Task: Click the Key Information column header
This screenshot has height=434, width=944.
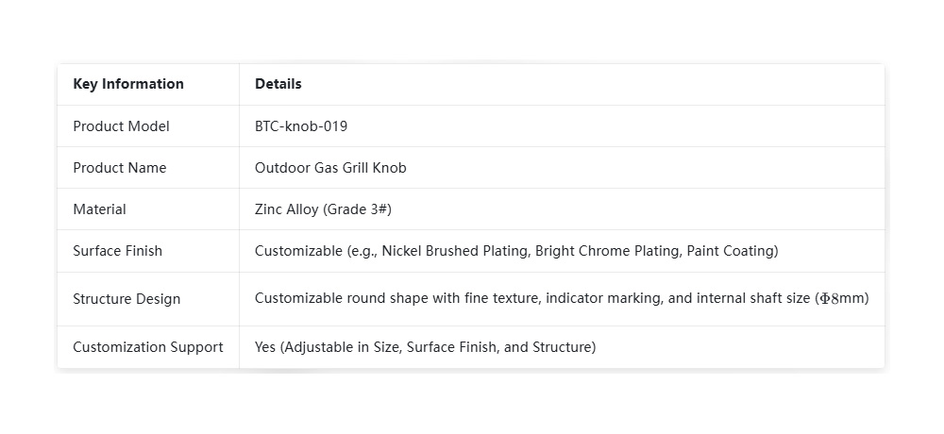Action: (x=128, y=84)
